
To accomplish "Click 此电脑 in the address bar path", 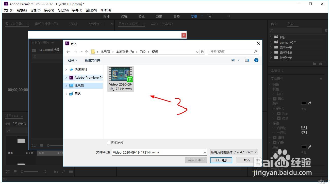I will coord(105,52).
